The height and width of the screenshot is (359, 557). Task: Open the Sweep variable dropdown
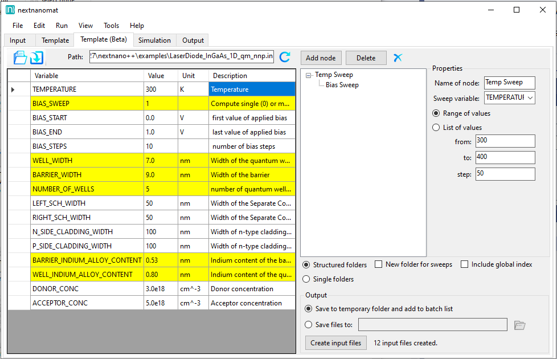[530, 98]
